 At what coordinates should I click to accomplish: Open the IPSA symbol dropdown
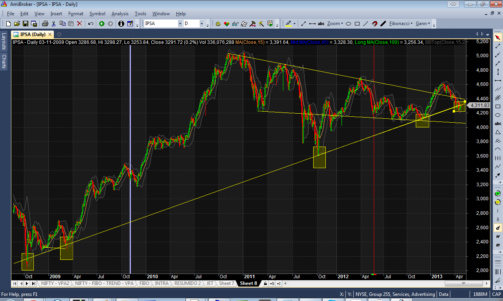180,24
